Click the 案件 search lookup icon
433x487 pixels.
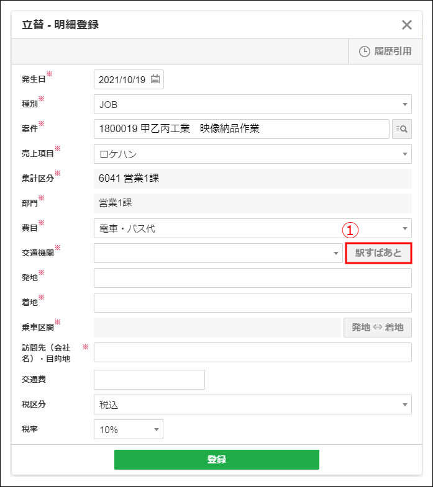pyautogui.click(x=402, y=129)
